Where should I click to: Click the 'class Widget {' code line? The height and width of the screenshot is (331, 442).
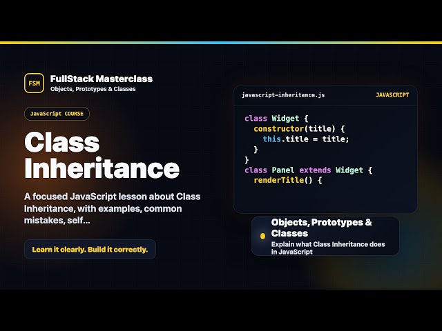276,119
